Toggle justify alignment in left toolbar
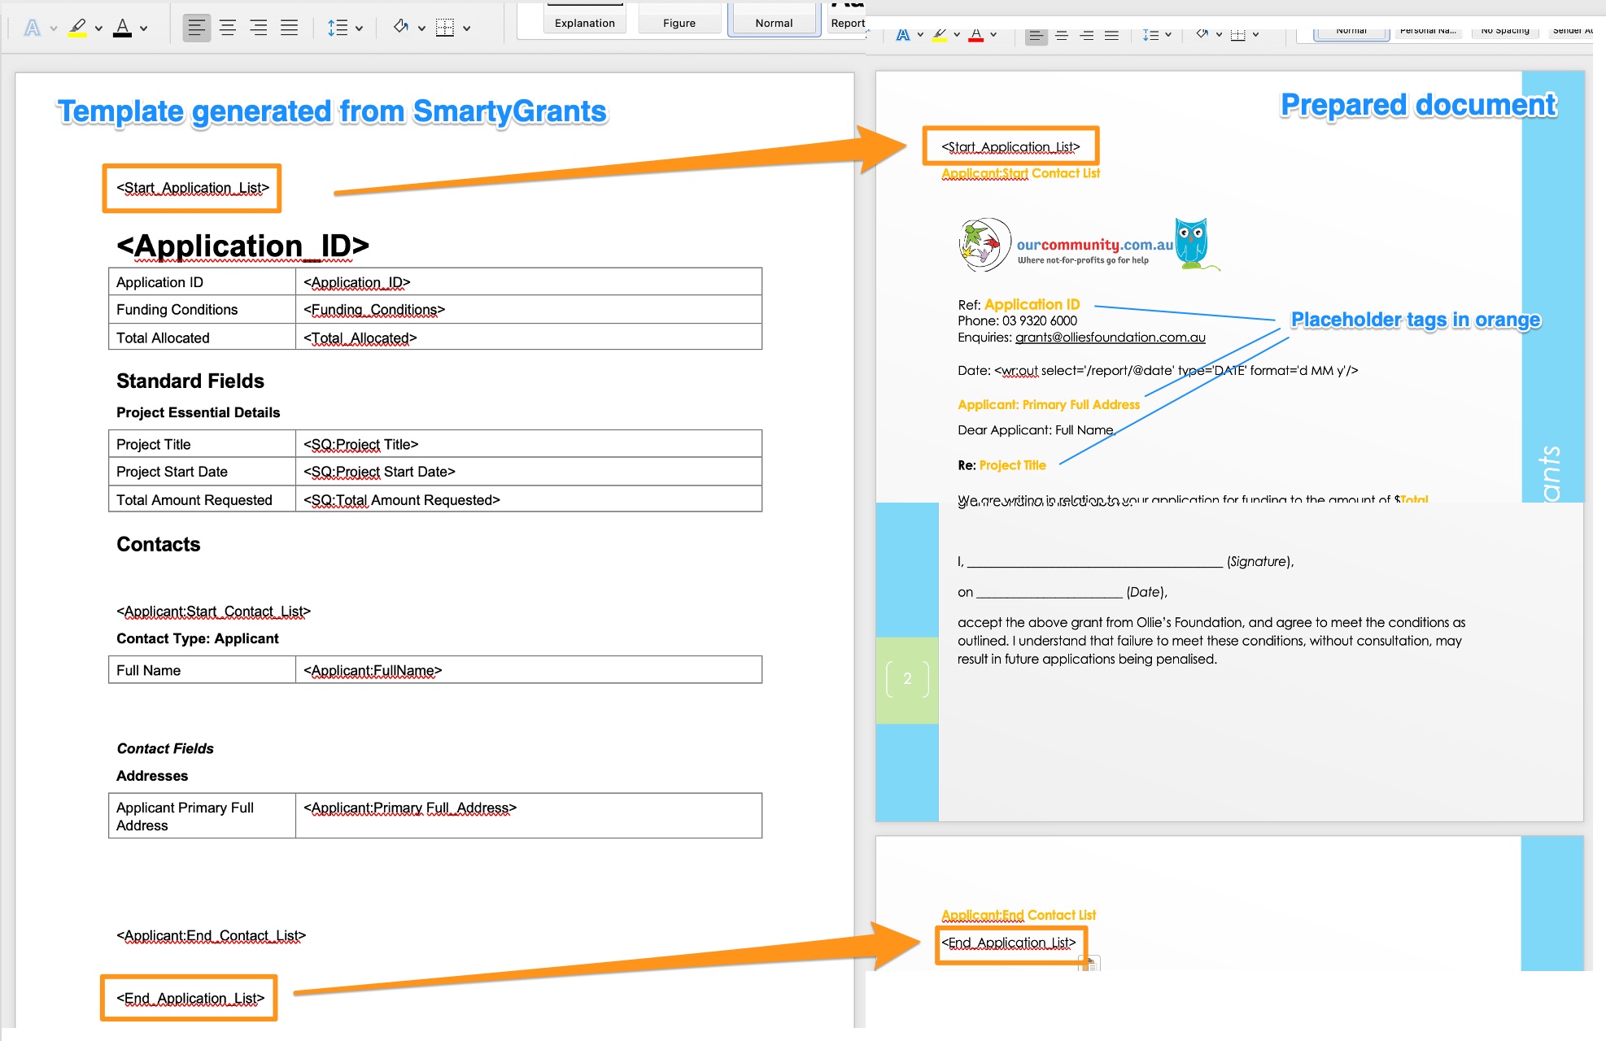 pos(289,28)
